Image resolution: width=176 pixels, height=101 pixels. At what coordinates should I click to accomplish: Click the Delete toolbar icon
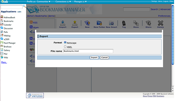pos(160,23)
